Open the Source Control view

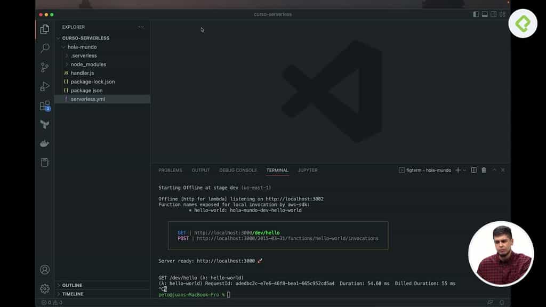point(44,67)
